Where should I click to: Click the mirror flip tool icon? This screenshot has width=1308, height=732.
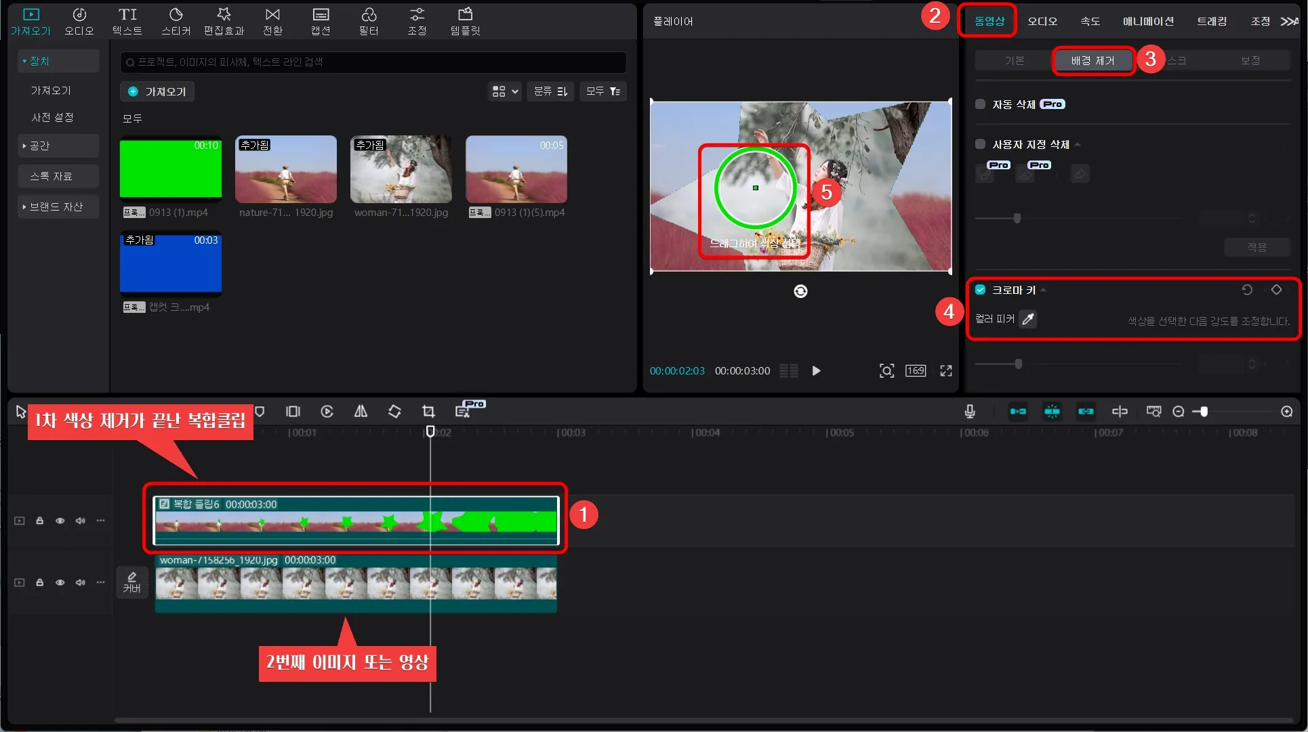(x=361, y=412)
